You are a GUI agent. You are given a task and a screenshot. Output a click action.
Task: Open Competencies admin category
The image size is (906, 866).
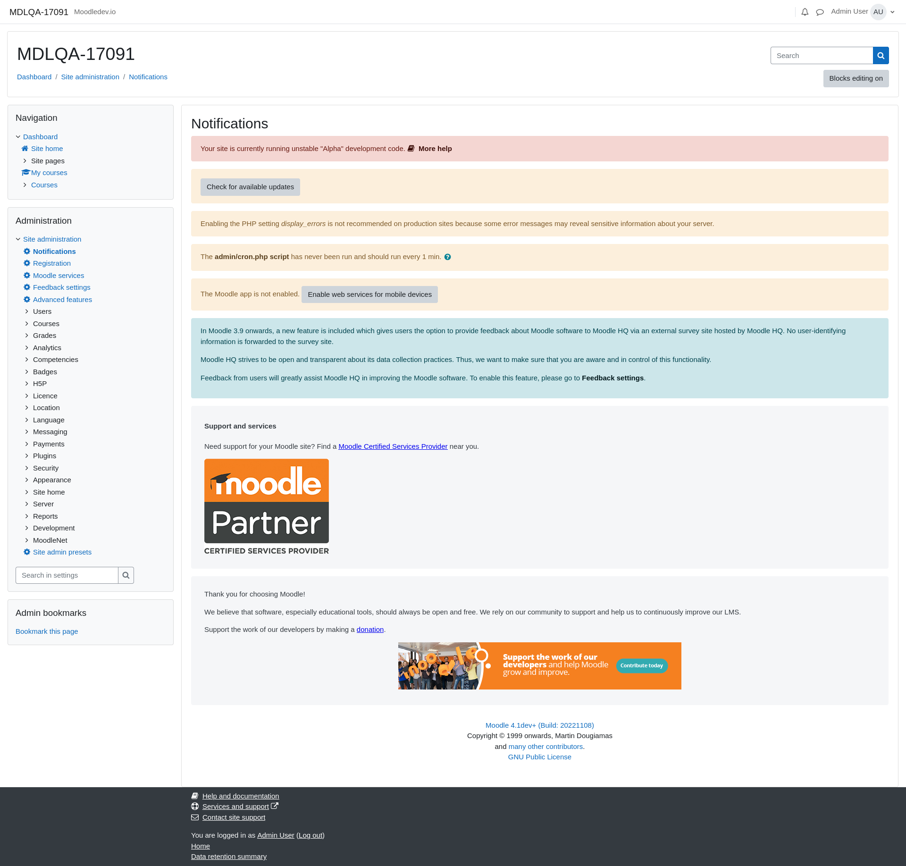click(x=56, y=360)
